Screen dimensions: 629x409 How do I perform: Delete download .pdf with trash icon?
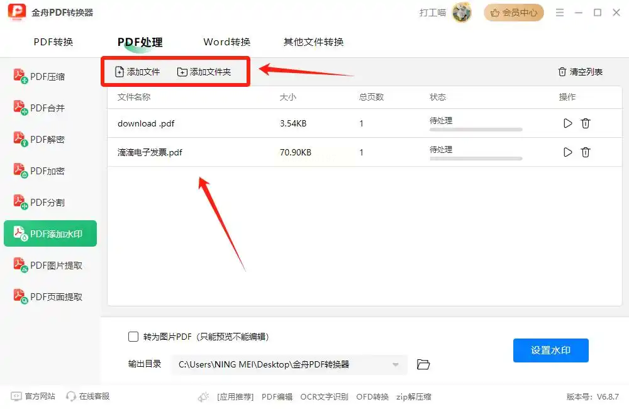click(x=585, y=123)
